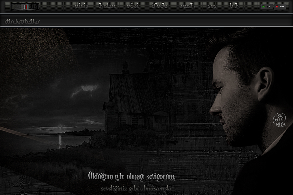293x195 pixels.
Task: Toggle eğri italic text option
Action: 133,6
